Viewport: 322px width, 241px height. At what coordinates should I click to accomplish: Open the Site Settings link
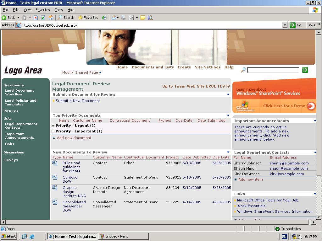pos(208,67)
